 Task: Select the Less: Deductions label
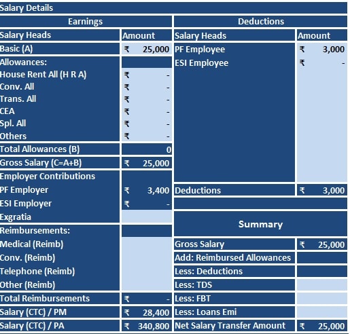tap(234, 272)
